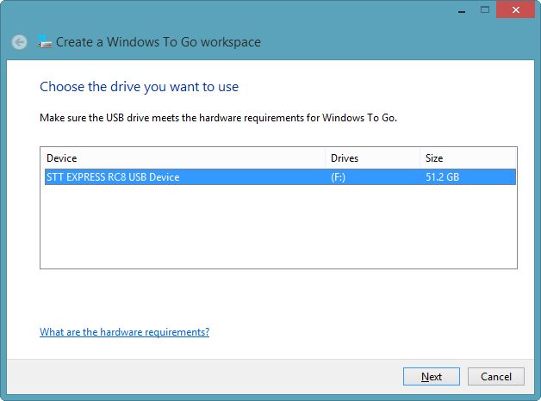Click empty area of the drive list
The width and height of the screenshot is (541, 401).
[x=276, y=228]
